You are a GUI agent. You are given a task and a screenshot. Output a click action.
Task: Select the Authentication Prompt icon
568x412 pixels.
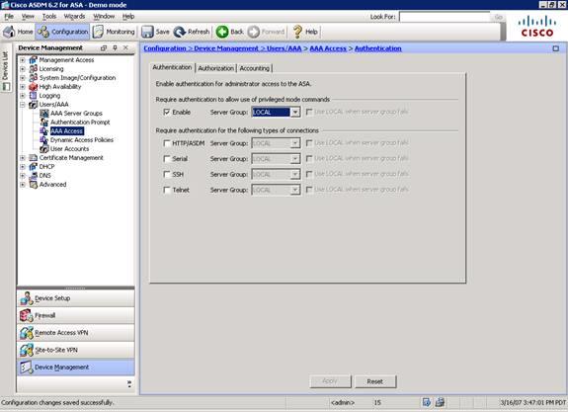pyautogui.click(x=44, y=123)
